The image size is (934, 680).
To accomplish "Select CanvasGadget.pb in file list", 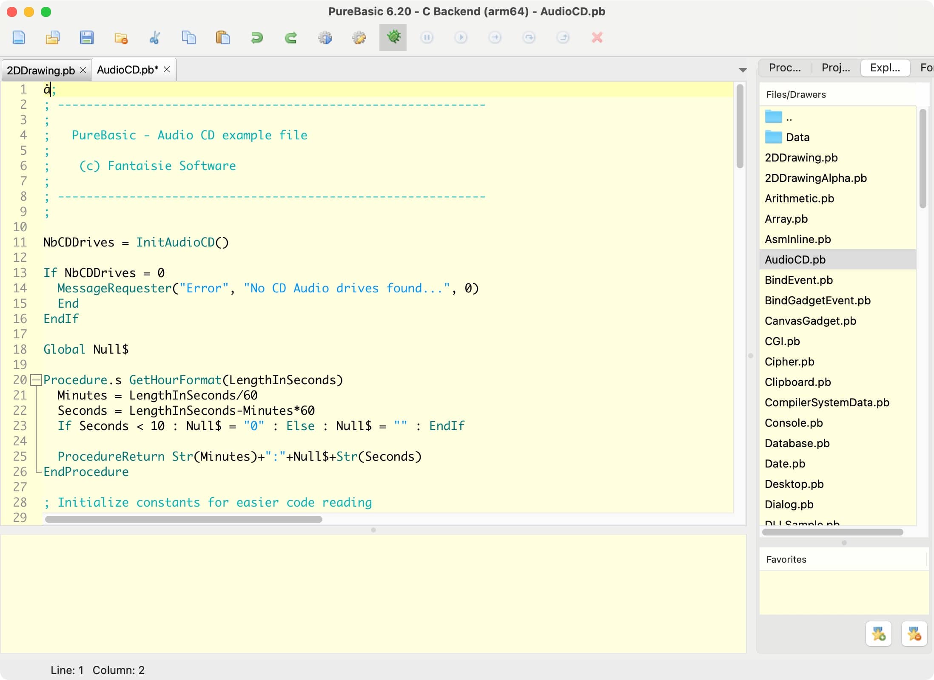I will (810, 321).
